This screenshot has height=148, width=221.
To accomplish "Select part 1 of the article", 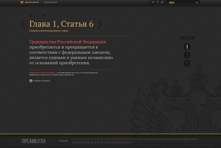I will pyautogui.click(x=187, y=47).
